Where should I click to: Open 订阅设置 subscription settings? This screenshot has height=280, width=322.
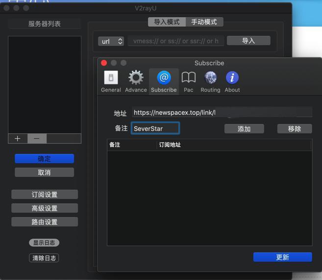[x=45, y=194]
